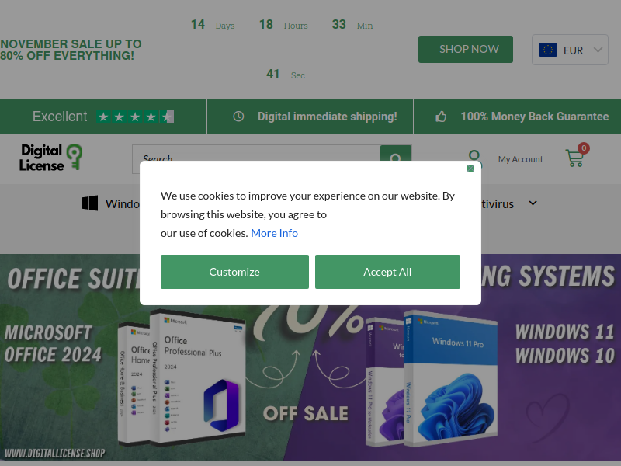Expand the Antivirus menu chevron
This screenshot has height=466, width=621.
pyautogui.click(x=533, y=203)
